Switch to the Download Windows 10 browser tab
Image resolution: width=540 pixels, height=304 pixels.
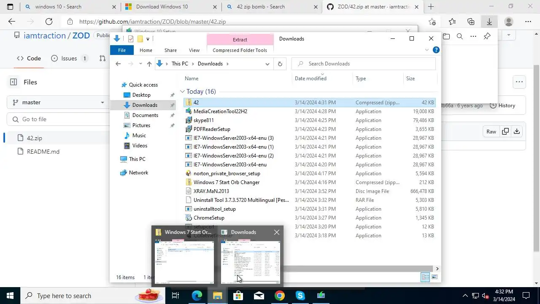point(171,7)
